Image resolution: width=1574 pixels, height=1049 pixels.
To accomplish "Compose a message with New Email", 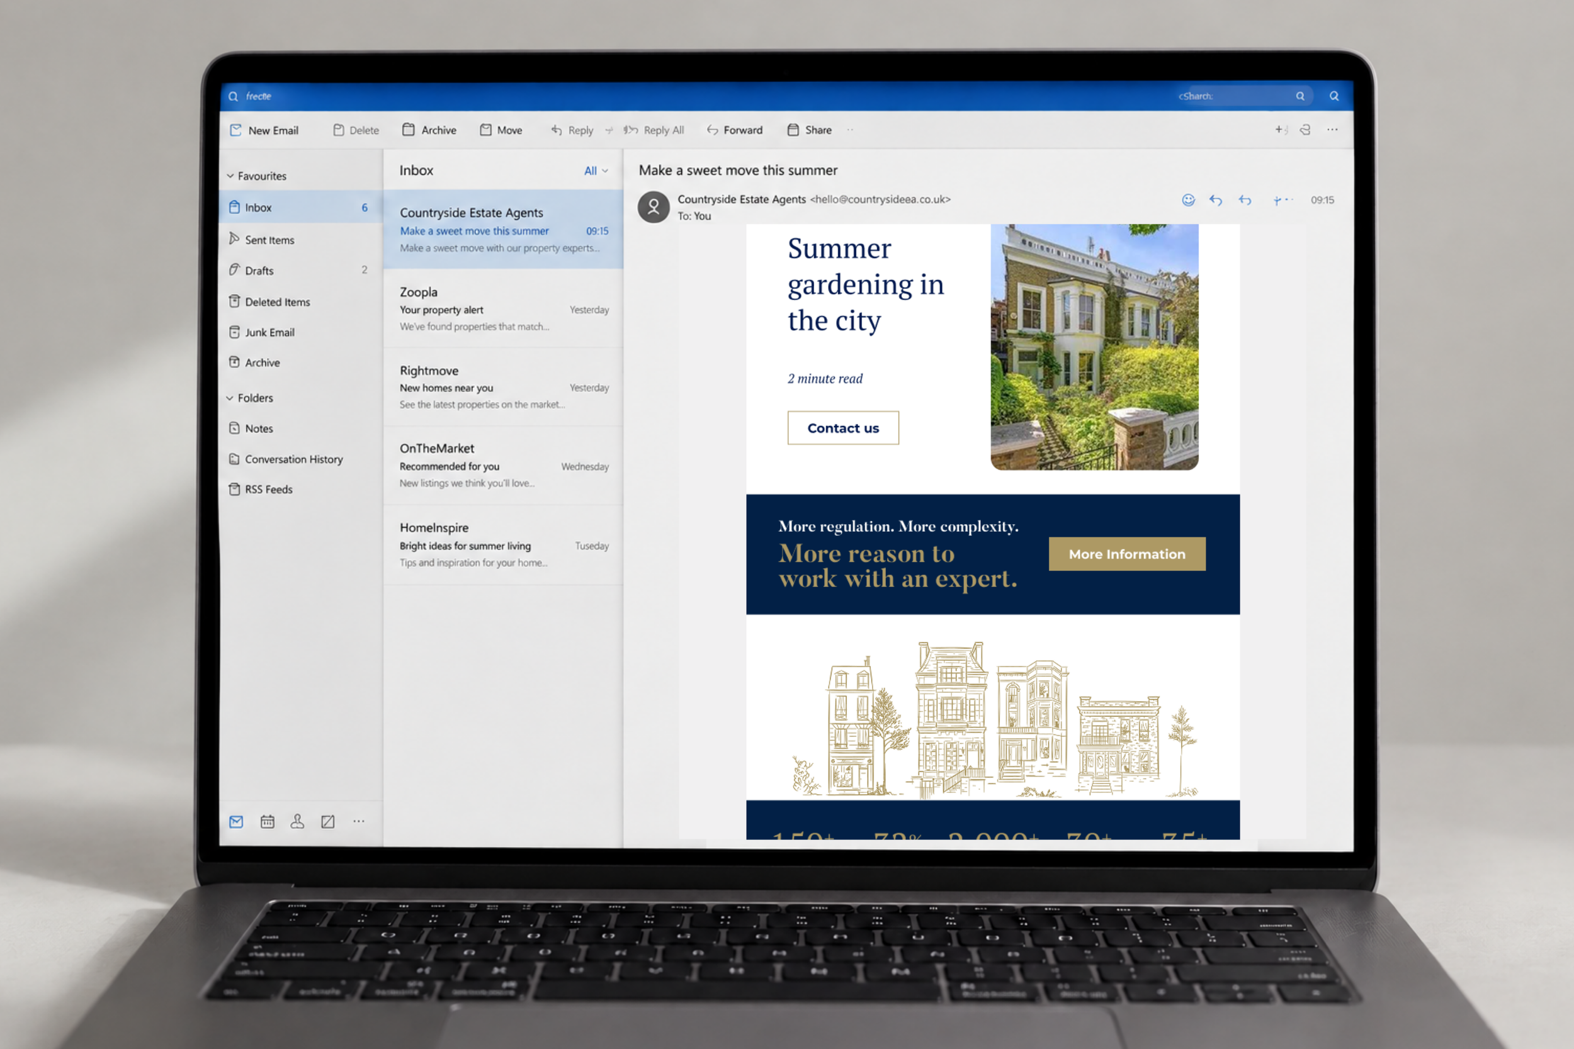I will point(264,130).
